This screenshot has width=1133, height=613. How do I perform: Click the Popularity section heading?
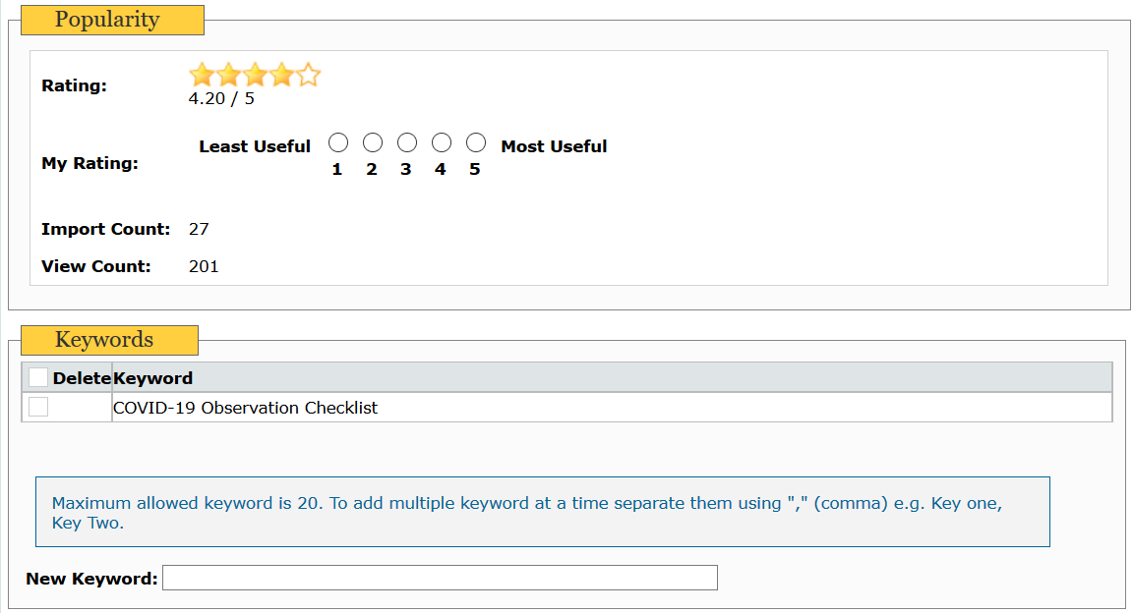(x=107, y=20)
